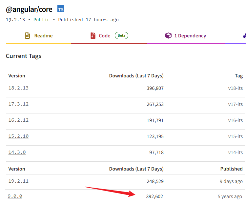
Task: Open version 19.2.11 link
Action: tap(18, 181)
